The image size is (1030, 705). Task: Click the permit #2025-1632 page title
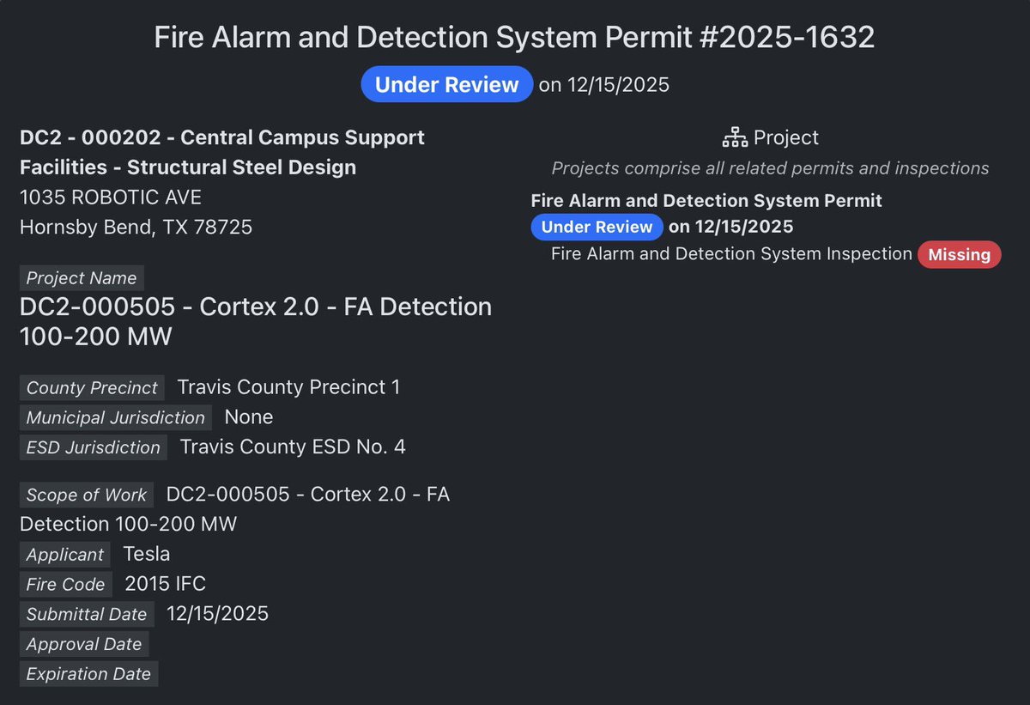coord(514,37)
